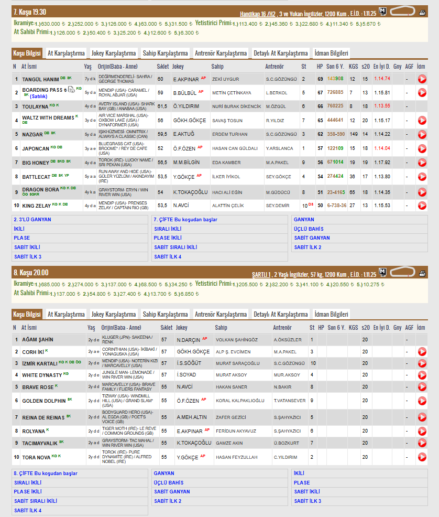This screenshot has height=517, width=439.
Task: Open owner NURİ BURAK DİKENCİK
Action: pos(236,106)
